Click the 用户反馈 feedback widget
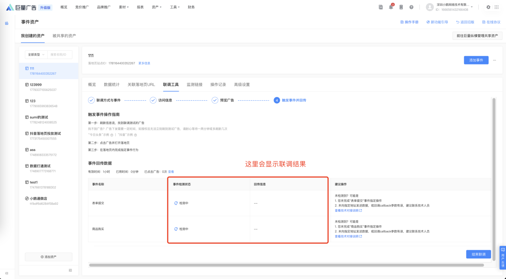This screenshot has width=506, height=279. 503,258
